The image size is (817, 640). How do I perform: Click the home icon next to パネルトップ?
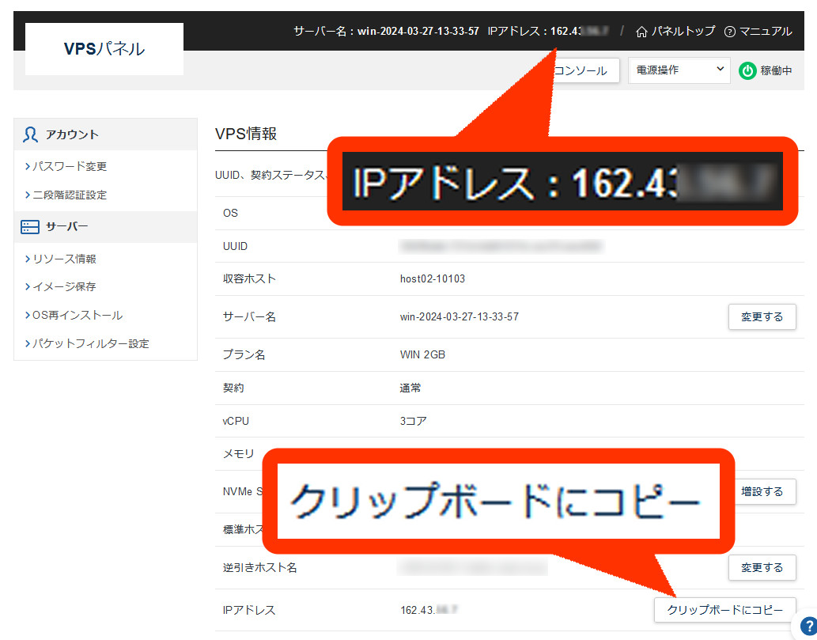tap(643, 31)
